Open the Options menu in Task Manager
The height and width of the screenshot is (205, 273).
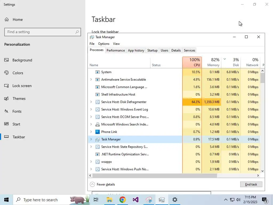tap(104, 44)
